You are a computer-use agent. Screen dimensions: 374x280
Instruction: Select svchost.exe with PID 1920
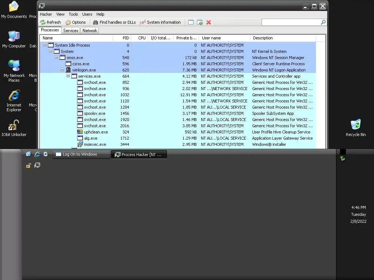click(178, 120)
